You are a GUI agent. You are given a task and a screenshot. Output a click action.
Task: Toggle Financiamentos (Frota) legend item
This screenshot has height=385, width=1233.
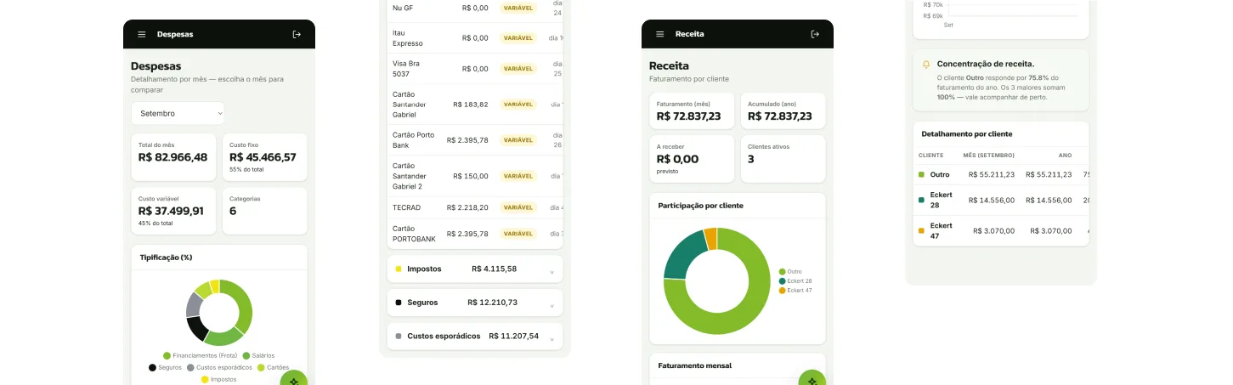200,355
